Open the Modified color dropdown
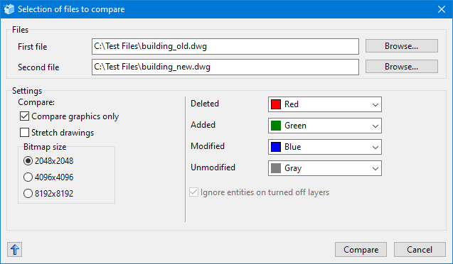Screen dimensions: 453x264 (x=325, y=147)
